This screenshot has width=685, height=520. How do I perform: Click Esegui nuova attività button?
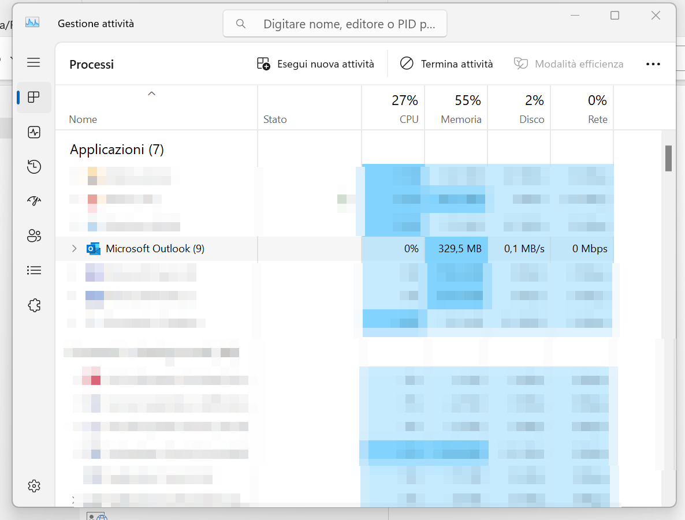pyautogui.click(x=315, y=63)
